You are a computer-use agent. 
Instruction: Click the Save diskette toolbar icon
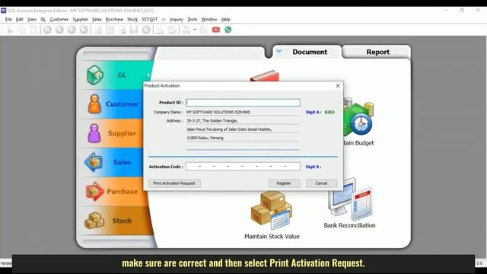pyautogui.click(x=134, y=30)
